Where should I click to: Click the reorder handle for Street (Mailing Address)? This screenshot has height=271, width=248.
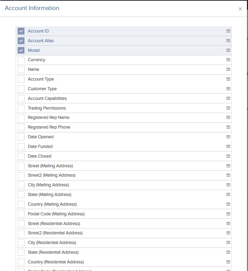click(228, 166)
